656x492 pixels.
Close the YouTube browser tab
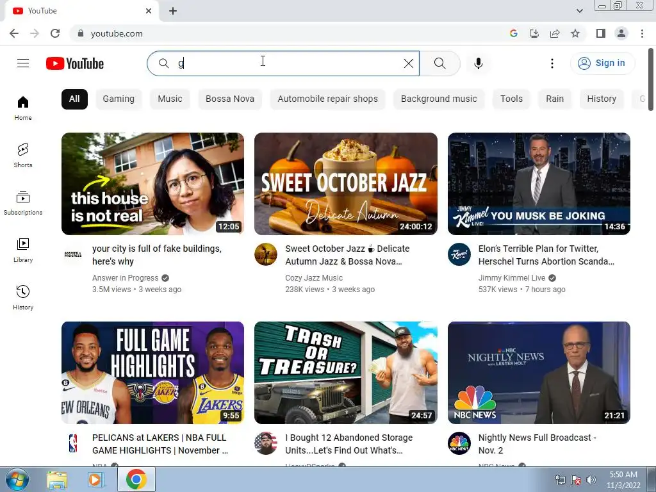149,11
